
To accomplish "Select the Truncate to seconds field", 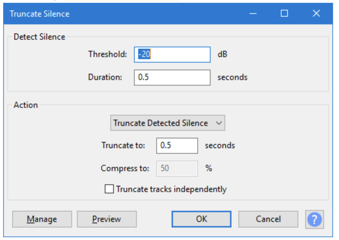I will click(x=177, y=145).
